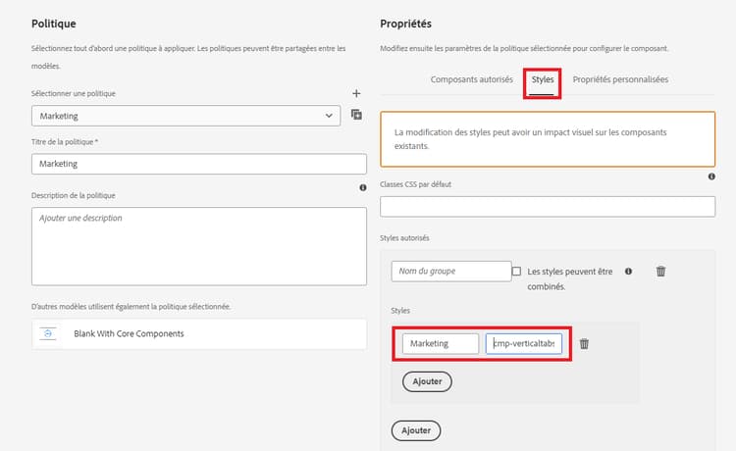Select the Styles tab

tap(543, 79)
